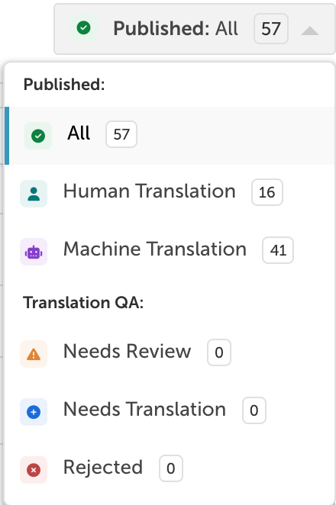Image resolution: width=336 pixels, height=505 pixels.
Task: Choose the Machine Translation filter option
Action: pos(170,250)
